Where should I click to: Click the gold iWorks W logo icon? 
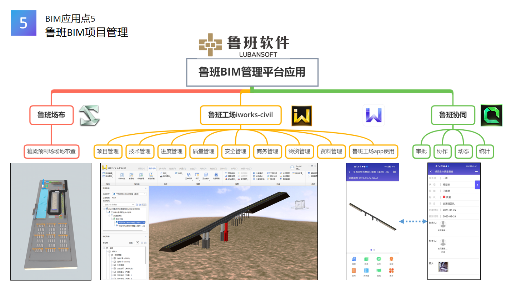click(x=302, y=116)
